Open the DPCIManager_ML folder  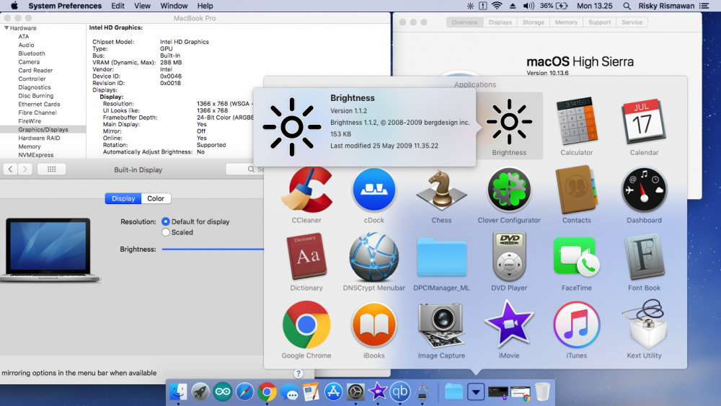pyautogui.click(x=441, y=258)
